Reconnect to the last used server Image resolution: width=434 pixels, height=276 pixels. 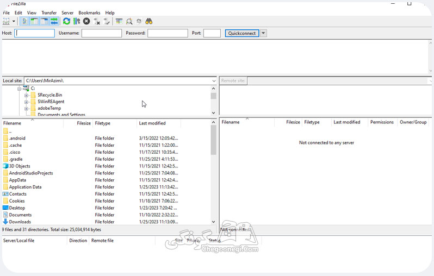coord(107,21)
